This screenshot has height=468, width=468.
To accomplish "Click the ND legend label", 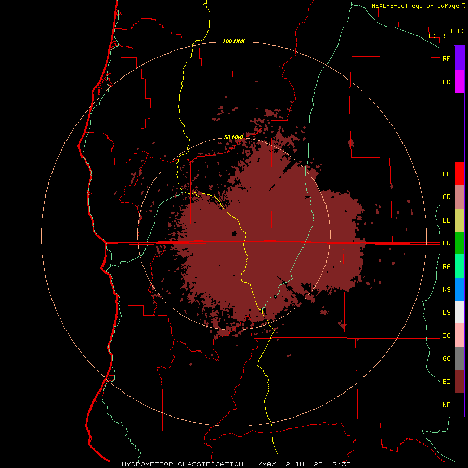I will click(x=446, y=405).
